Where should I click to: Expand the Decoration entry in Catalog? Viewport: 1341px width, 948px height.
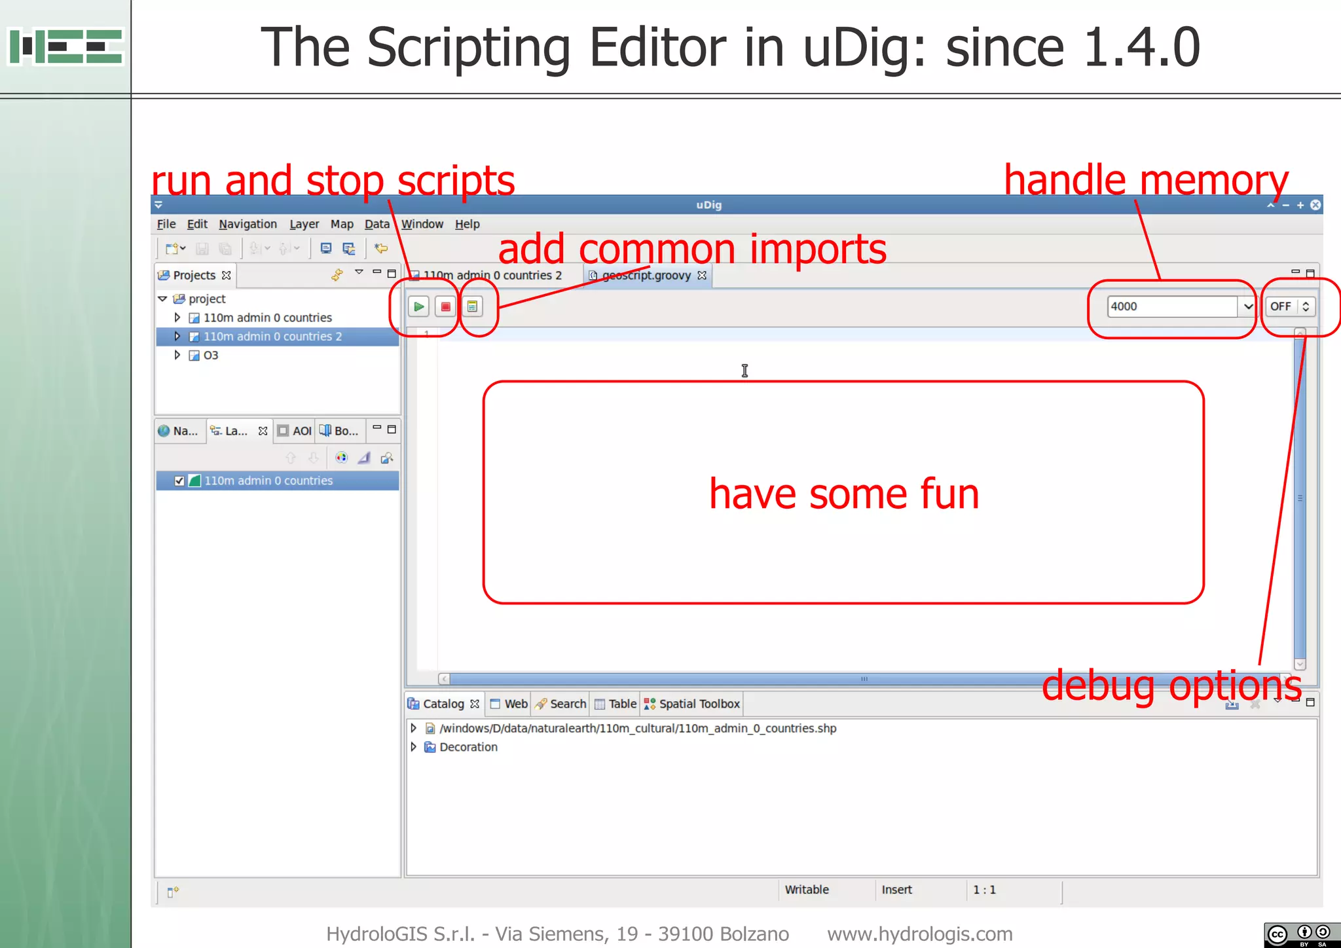click(x=413, y=747)
